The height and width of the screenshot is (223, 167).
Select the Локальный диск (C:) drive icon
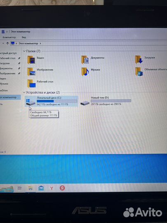tap(30, 102)
